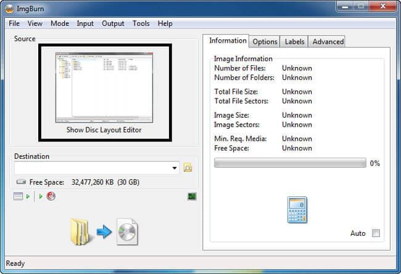Expand the Destination dropdown arrow

coord(175,168)
